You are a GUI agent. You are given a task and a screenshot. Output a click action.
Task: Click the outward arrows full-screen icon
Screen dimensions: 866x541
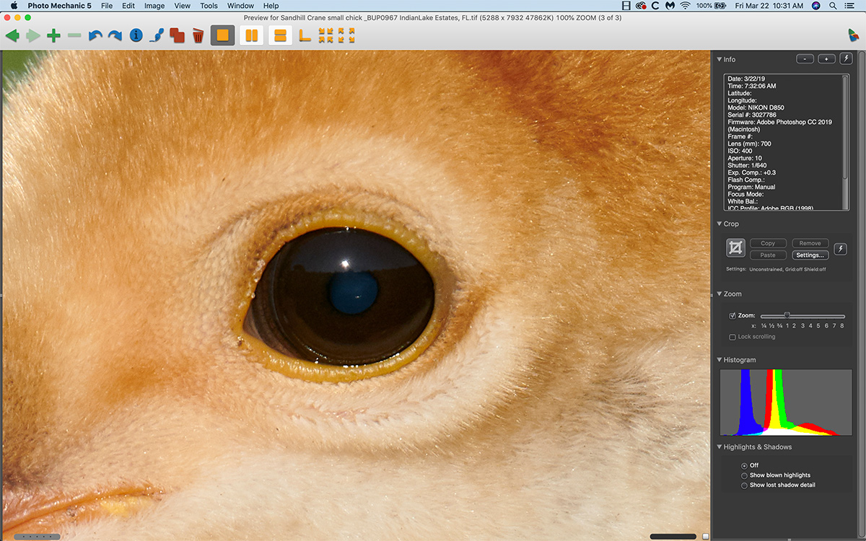(x=347, y=35)
